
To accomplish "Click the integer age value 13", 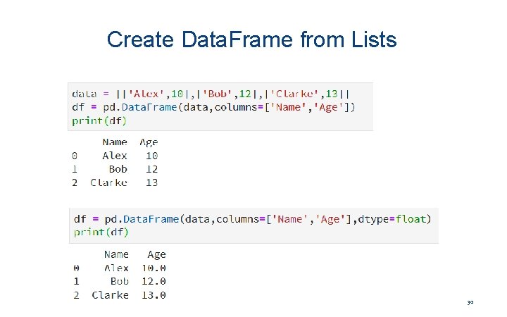I will [151, 182].
